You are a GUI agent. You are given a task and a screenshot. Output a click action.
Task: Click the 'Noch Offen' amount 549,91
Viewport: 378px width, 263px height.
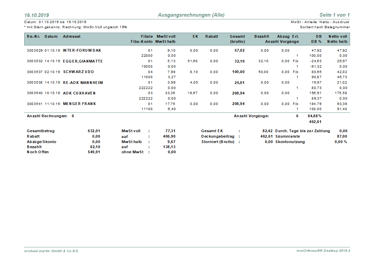pos(94,152)
